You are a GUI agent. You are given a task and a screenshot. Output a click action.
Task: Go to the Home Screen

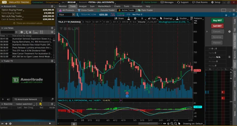click(149, 2)
